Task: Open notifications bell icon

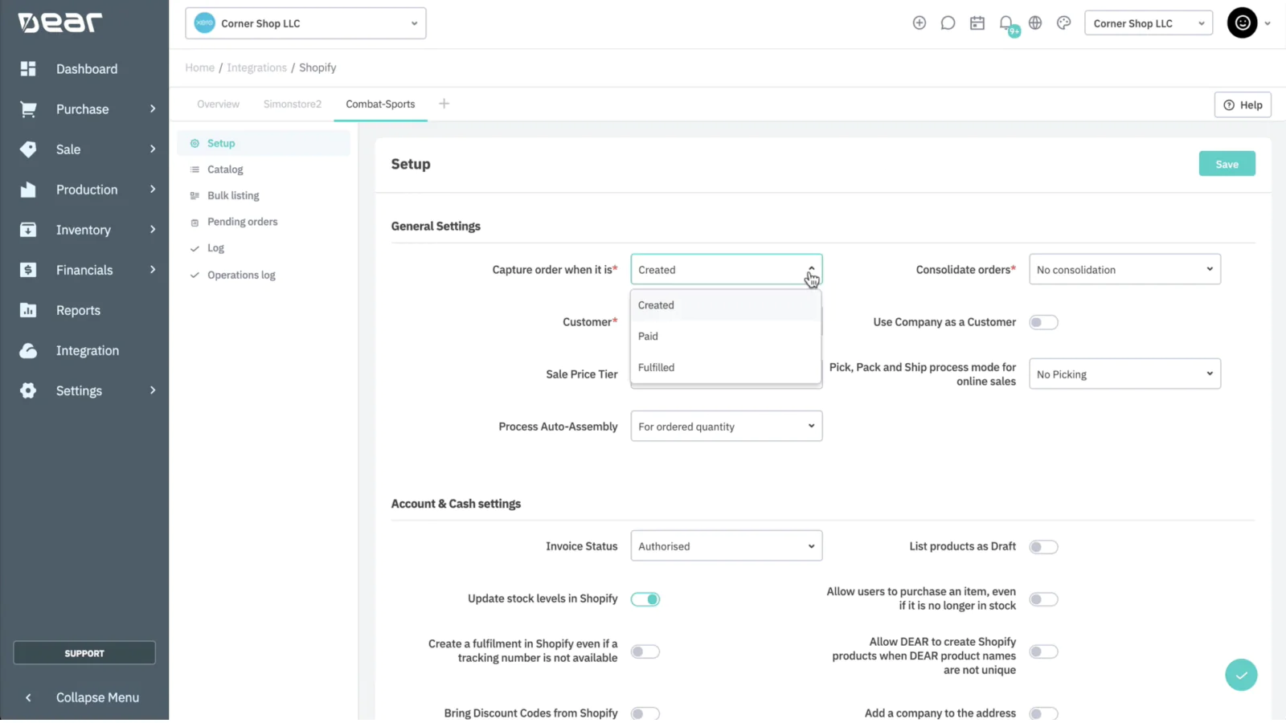Action: 1006,23
